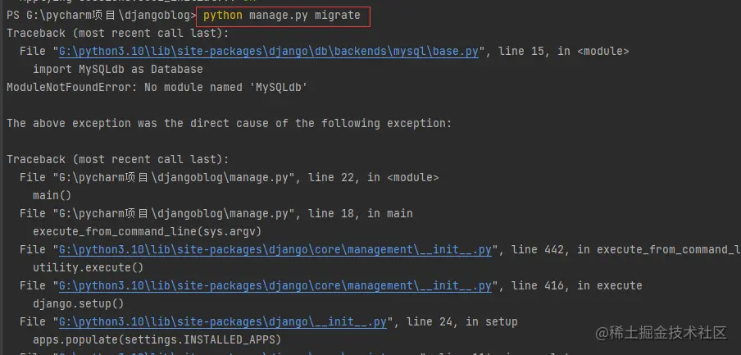Image resolution: width=741 pixels, height=355 pixels.
Task: Open the mysql base.py file link
Action: tap(271, 51)
